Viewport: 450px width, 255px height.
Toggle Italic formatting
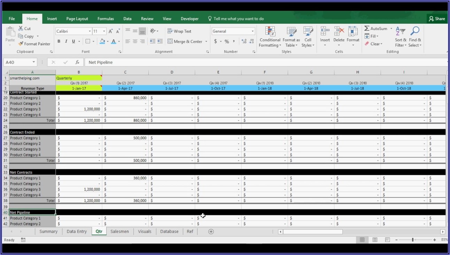click(x=66, y=41)
